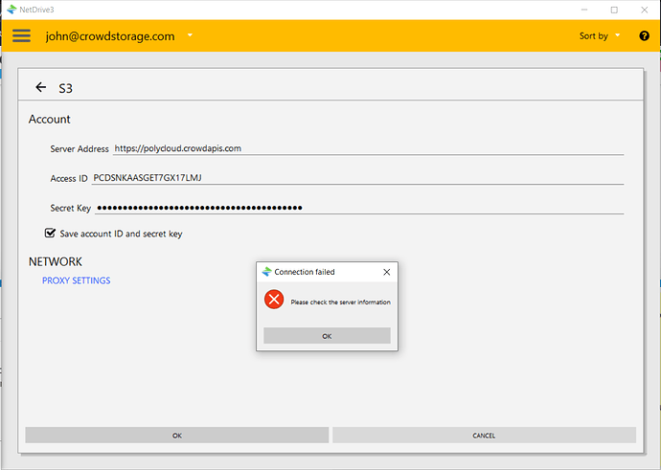This screenshot has height=470, width=661.
Task: Close the Connection failed dialog with X
Action: coord(387,272)
